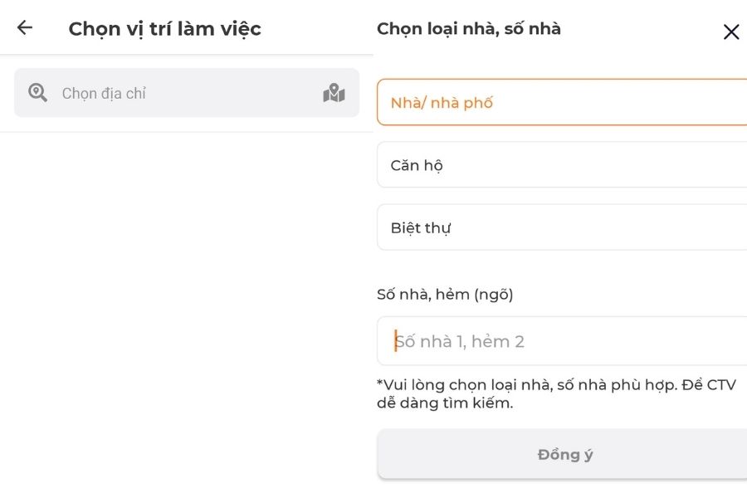Pick the Biệt thự option
This screenshot has height=498, width=747.
[561, 227]
